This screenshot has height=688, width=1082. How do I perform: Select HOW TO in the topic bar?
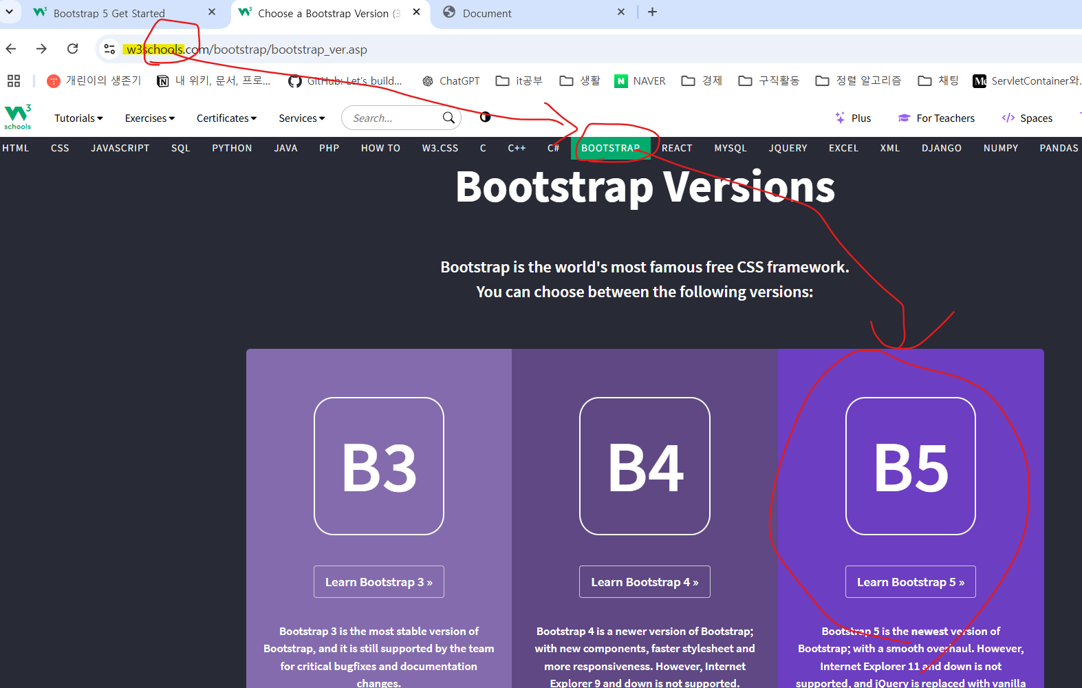click(x=380, y=148)
